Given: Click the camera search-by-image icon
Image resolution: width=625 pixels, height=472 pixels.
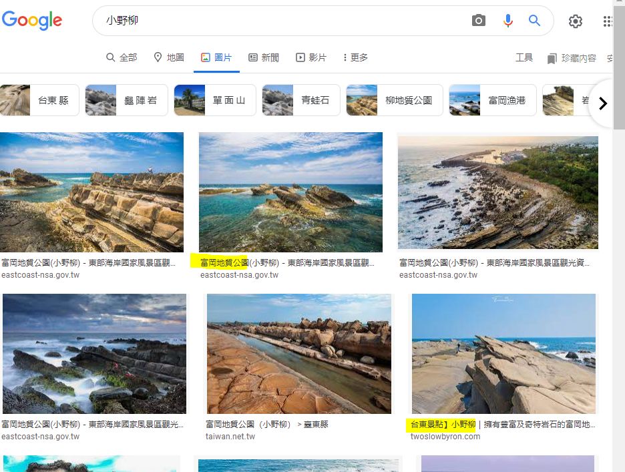Looking at the screenshot, I should click(x=478, y=21).
